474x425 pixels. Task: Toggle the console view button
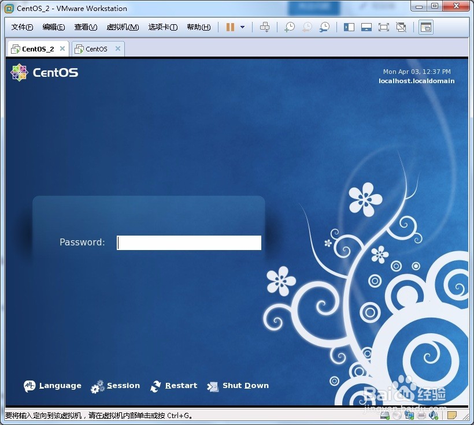pyautogui.click(x=426, y=27)
